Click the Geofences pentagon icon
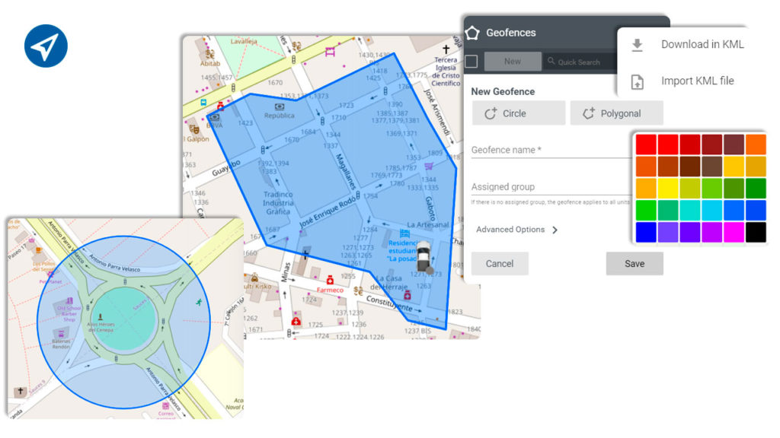Screen dimensions: 780x438 [x=472, y=33]
